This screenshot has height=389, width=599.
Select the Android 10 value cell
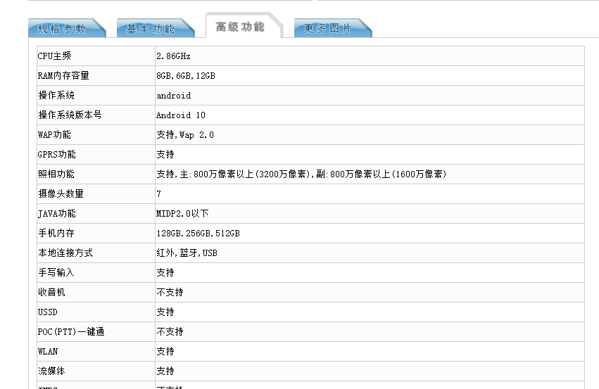tap(181, 115)
